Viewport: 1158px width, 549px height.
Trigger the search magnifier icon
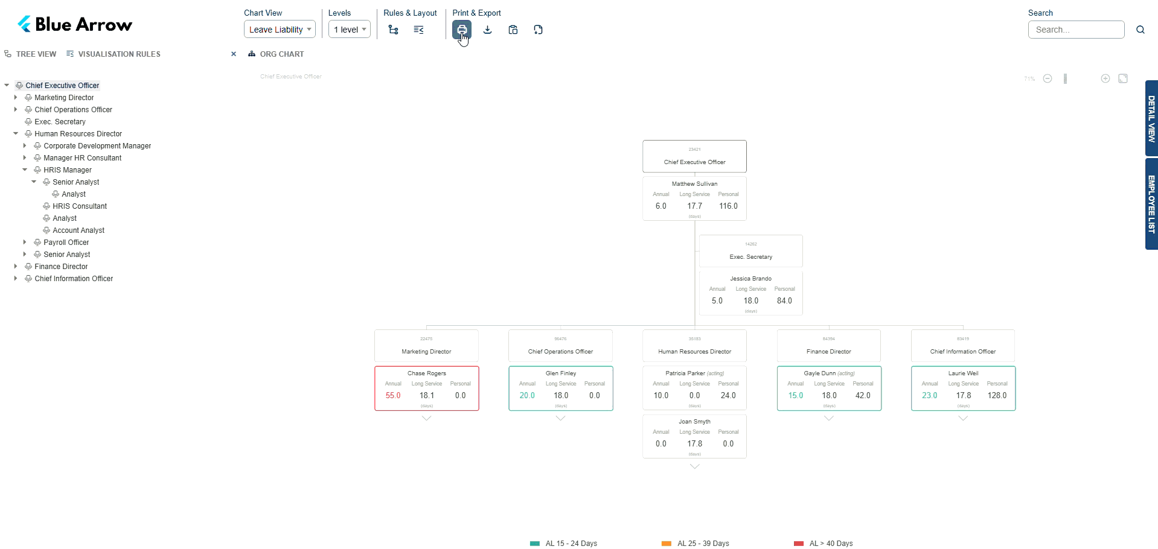pyautogui.click(x=1140, y=29)
